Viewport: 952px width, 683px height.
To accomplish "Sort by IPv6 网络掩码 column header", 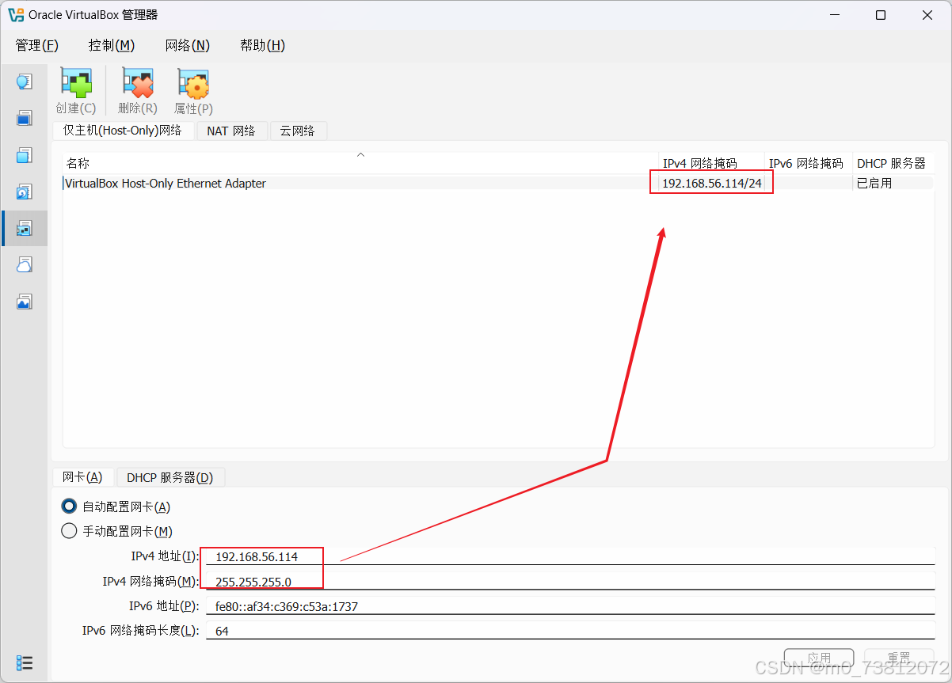I will [809, 163].
